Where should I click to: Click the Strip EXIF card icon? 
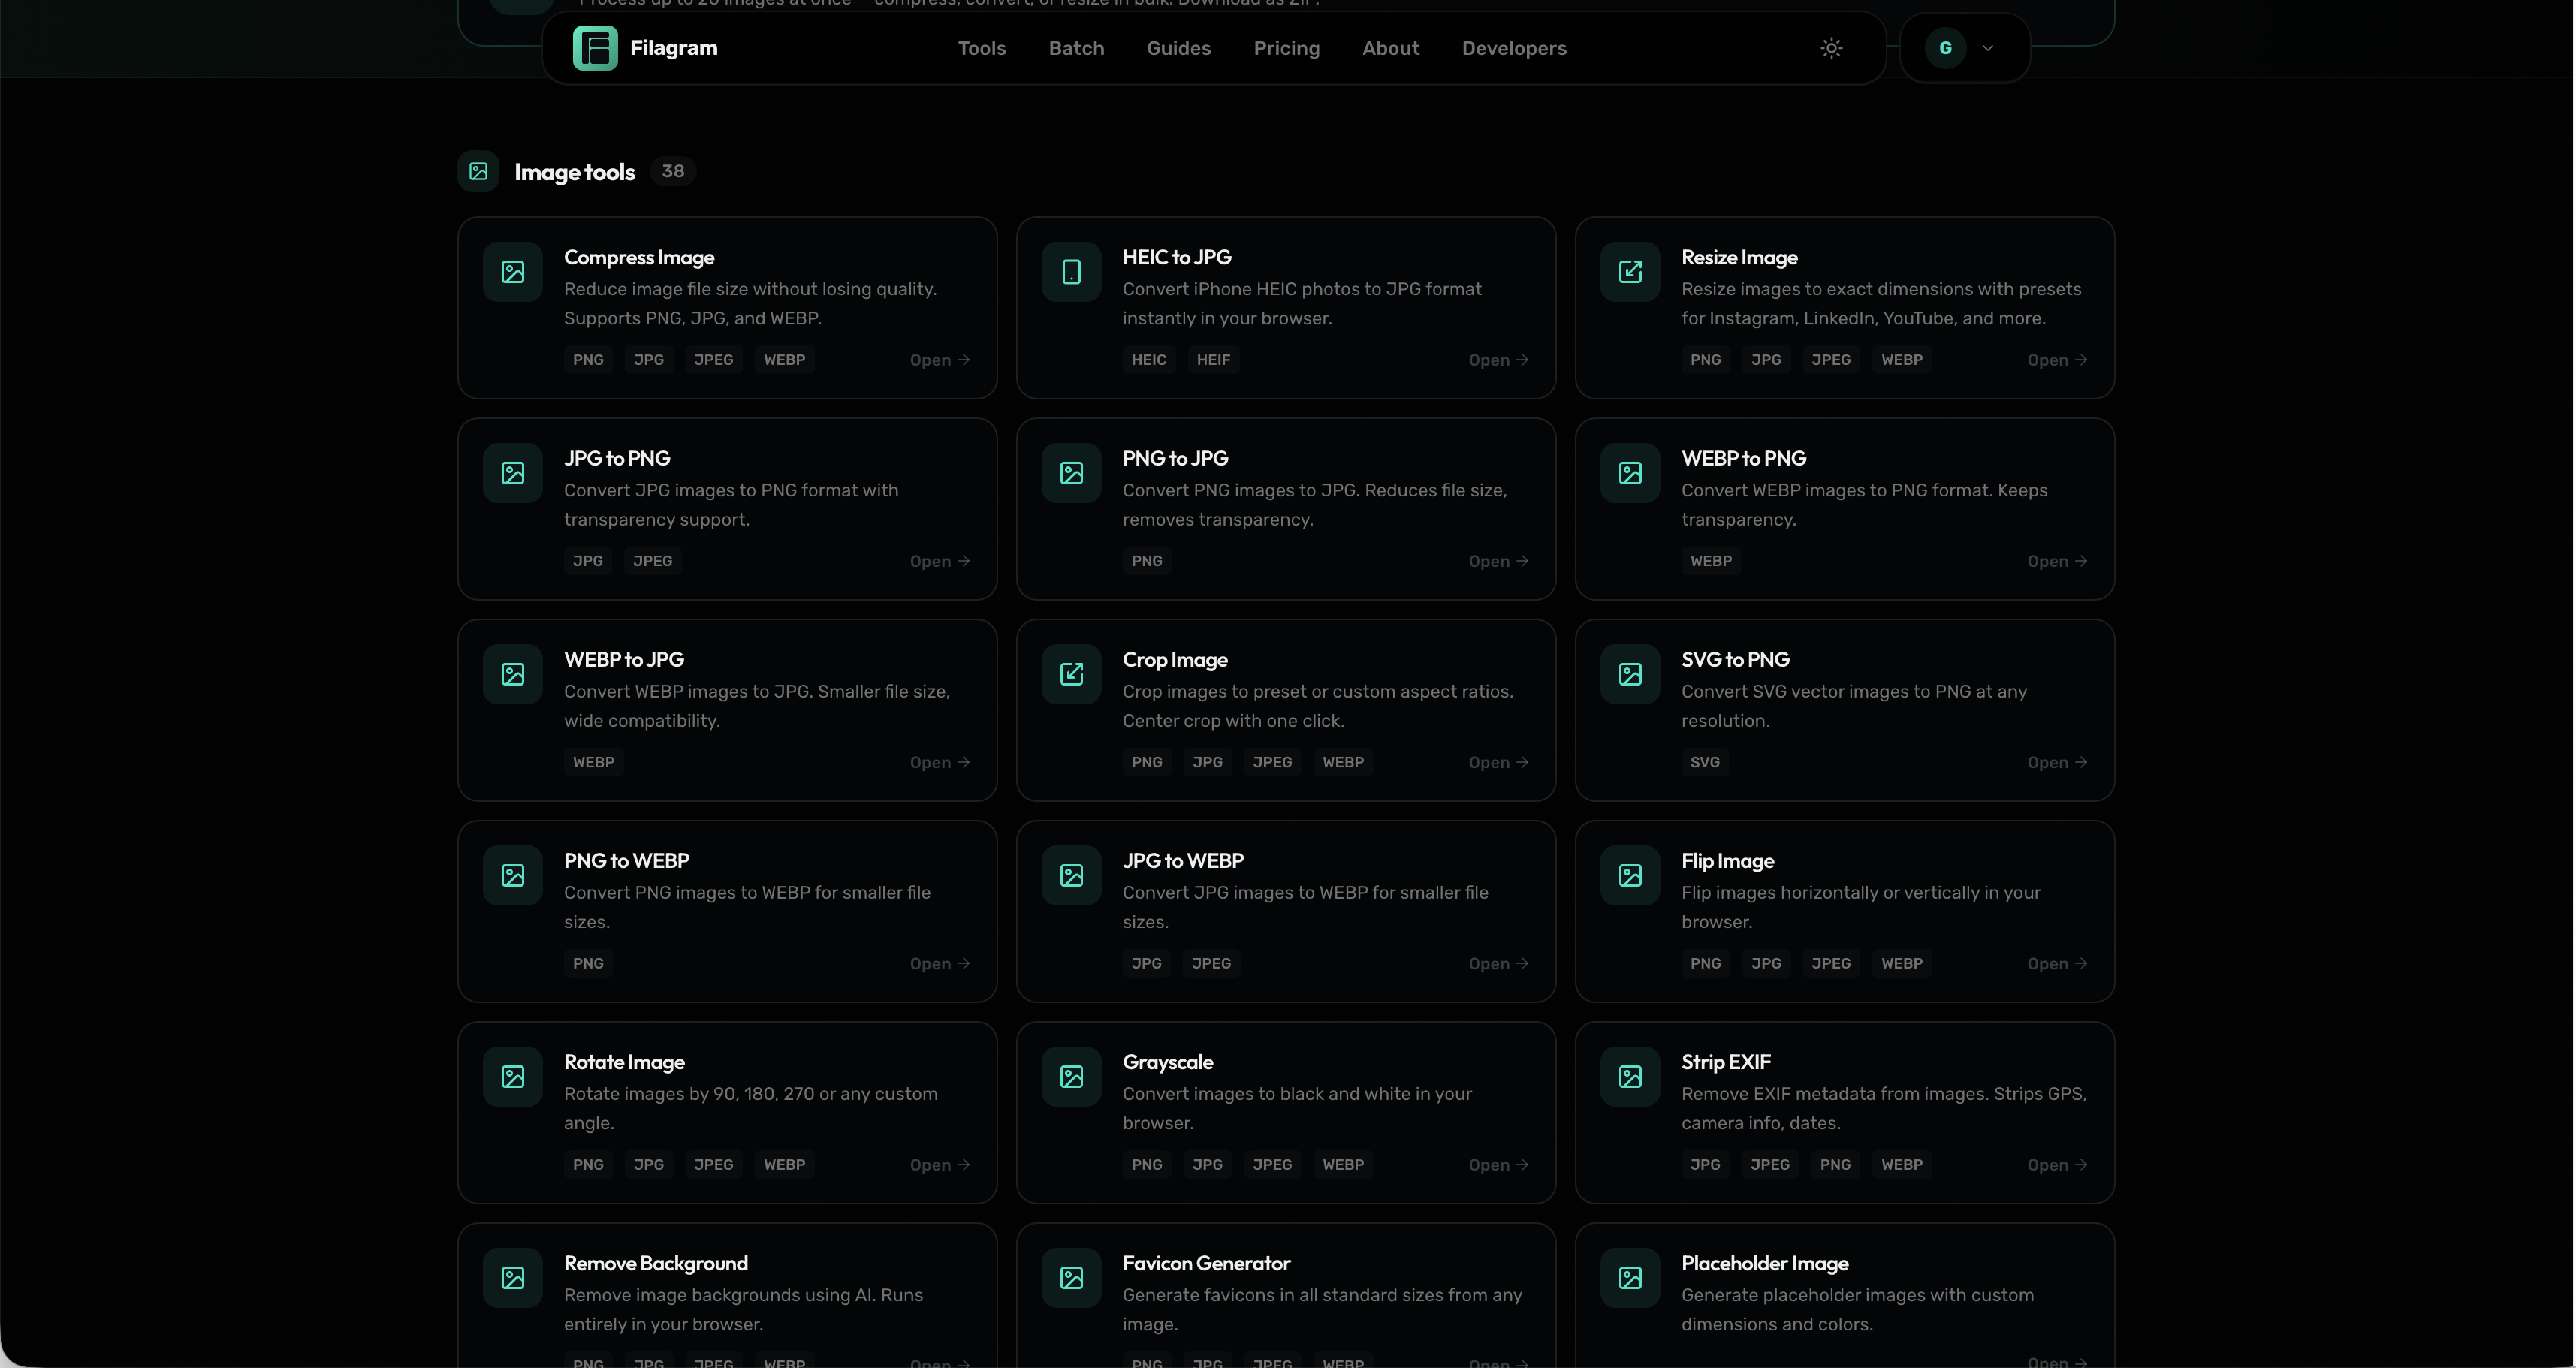pos(1630,1077)
